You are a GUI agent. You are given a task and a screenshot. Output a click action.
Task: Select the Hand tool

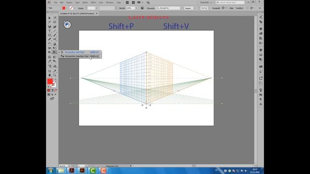pyautogui.click(x=49, y=75)
